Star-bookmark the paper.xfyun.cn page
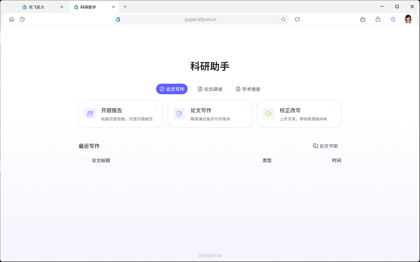The image size is (420, 262). click(283, 19)
